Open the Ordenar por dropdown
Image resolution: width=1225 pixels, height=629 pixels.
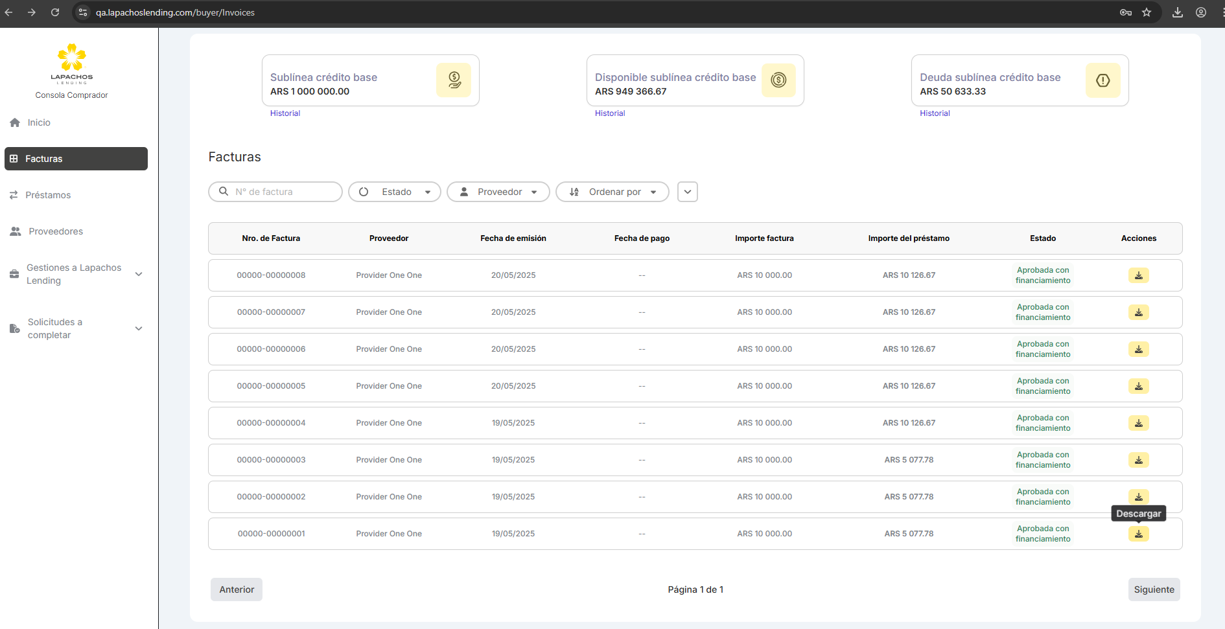(x=612, y=192)
